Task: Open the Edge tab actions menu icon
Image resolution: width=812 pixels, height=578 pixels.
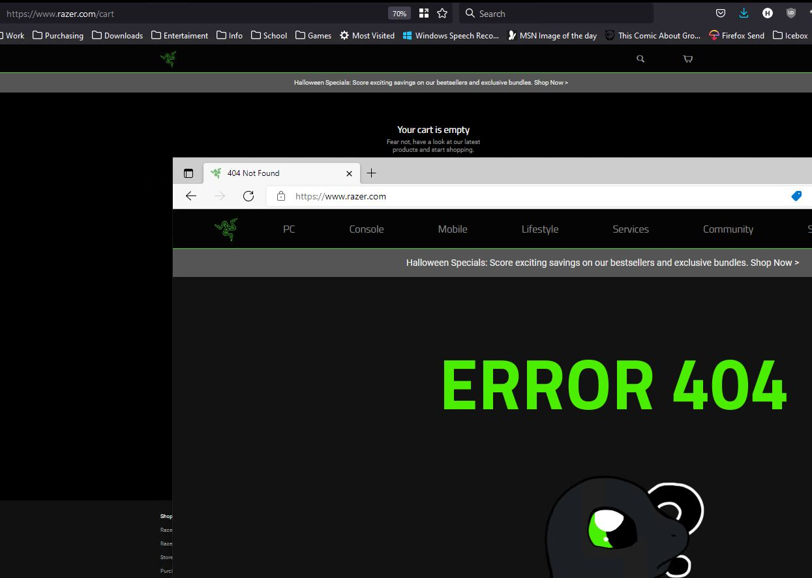Action: click(x=188, y=173)
